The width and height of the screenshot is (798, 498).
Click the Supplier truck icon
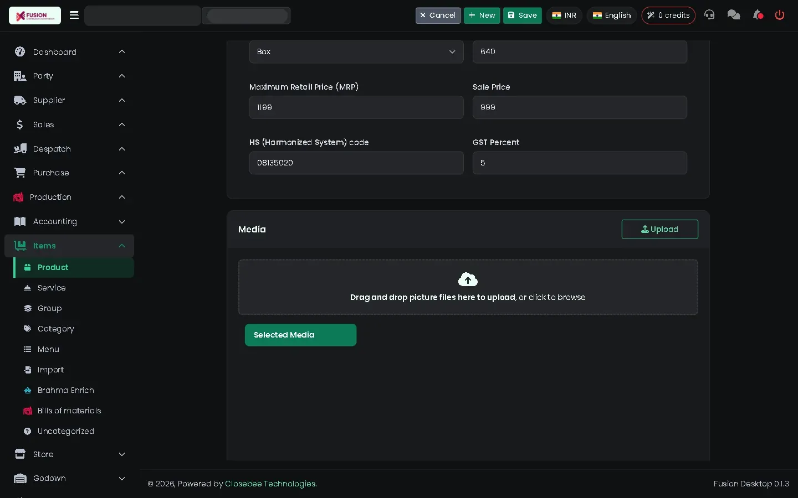pos(20,100)
